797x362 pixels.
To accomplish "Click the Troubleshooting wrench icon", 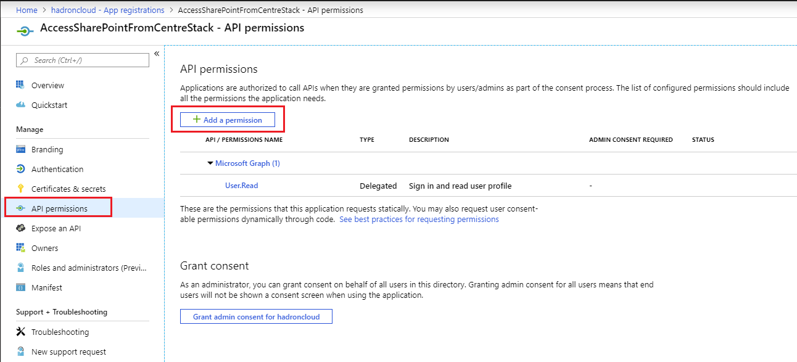I will tap(20, 332).
